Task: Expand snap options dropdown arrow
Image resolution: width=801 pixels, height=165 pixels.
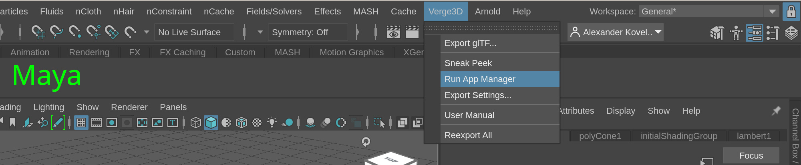Action: [x=147, y=32]
